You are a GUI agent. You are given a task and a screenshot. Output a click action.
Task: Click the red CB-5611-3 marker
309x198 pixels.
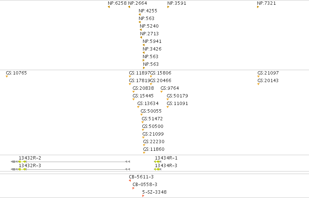[x=130, y=181]
